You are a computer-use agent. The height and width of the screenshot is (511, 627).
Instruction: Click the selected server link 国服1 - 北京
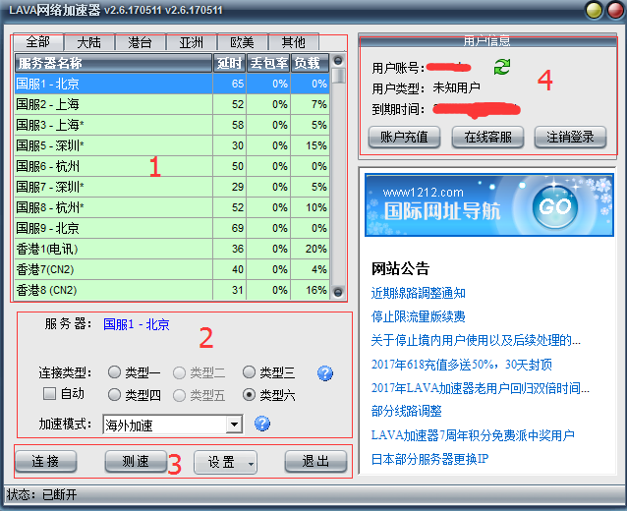(137, 324)
